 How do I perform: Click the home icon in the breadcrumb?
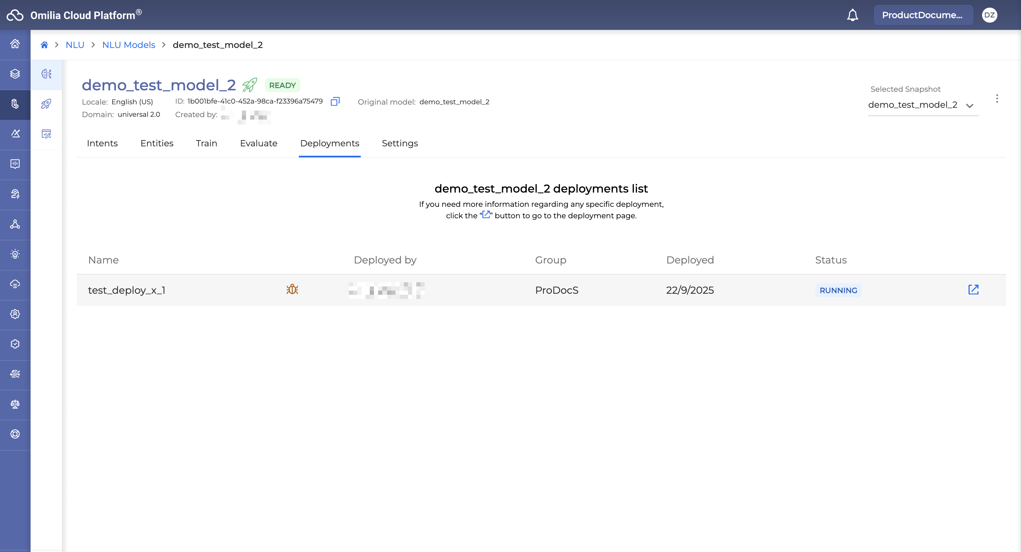click(x=44, y=45)
